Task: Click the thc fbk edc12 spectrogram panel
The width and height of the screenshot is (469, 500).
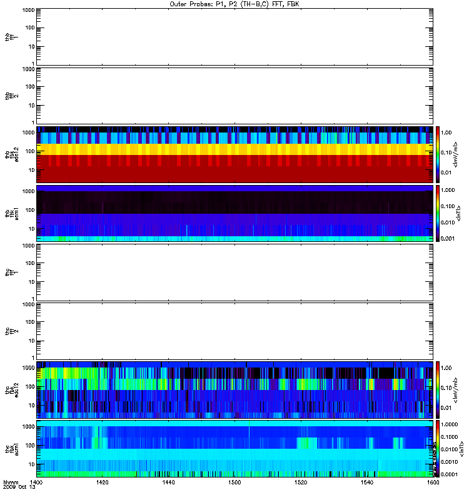Action: [x=234, y=389]
